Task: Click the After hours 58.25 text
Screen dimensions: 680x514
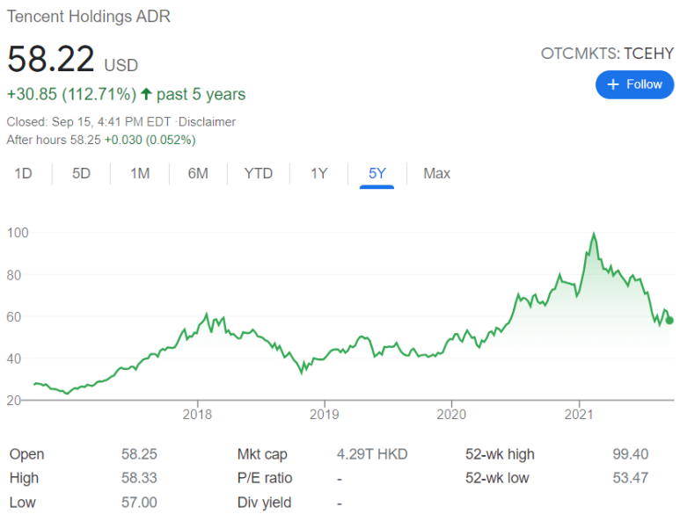Action: [x=54, y=140]
